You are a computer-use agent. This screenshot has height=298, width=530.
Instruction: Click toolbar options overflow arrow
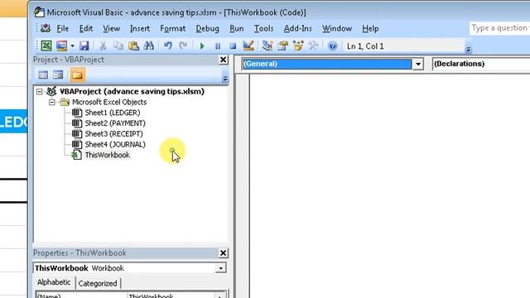(469, 50)
